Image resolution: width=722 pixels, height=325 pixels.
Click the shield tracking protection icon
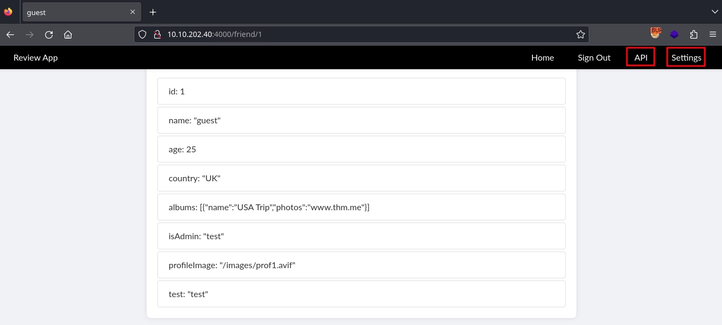point(142,34)
